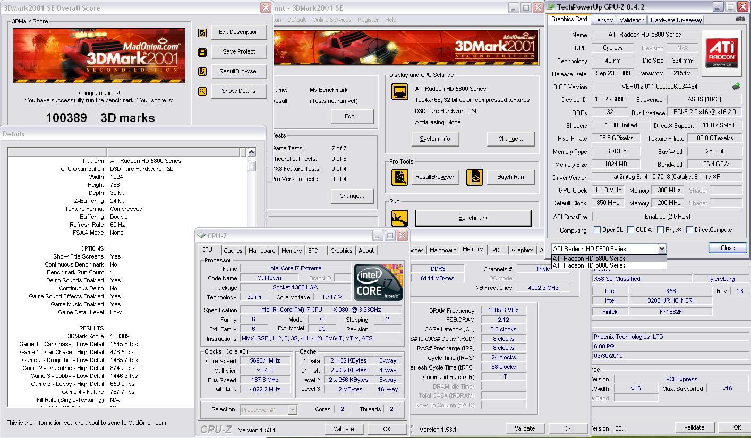Click the Show Details magnifier icon

(202, 91)
